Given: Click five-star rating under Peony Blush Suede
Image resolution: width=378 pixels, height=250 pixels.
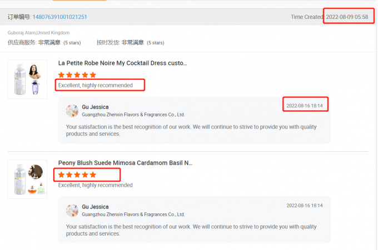Looking at the screenshot, I should coord(77,175).
